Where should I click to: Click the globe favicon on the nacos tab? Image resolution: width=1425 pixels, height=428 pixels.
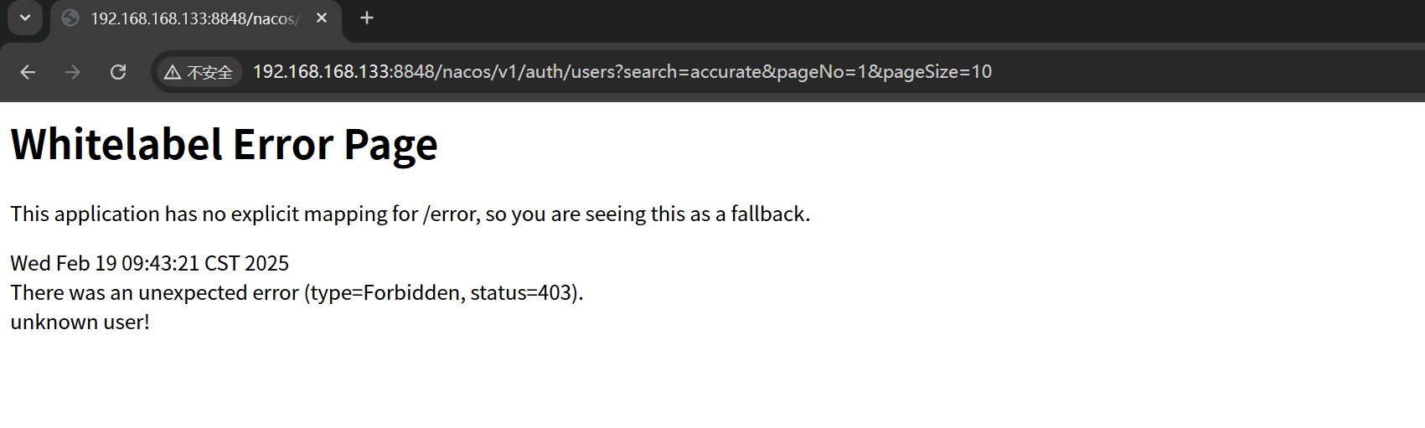[70, 18]
